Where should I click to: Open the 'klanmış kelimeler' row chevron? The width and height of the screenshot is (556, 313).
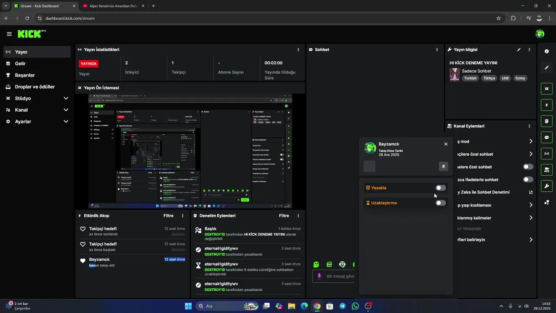click(531, 218)
